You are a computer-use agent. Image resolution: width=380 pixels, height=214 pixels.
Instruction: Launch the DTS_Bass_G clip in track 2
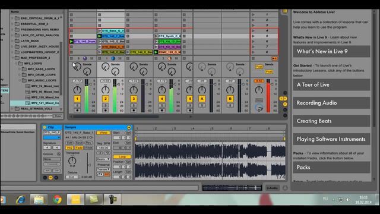pos(100,31)
